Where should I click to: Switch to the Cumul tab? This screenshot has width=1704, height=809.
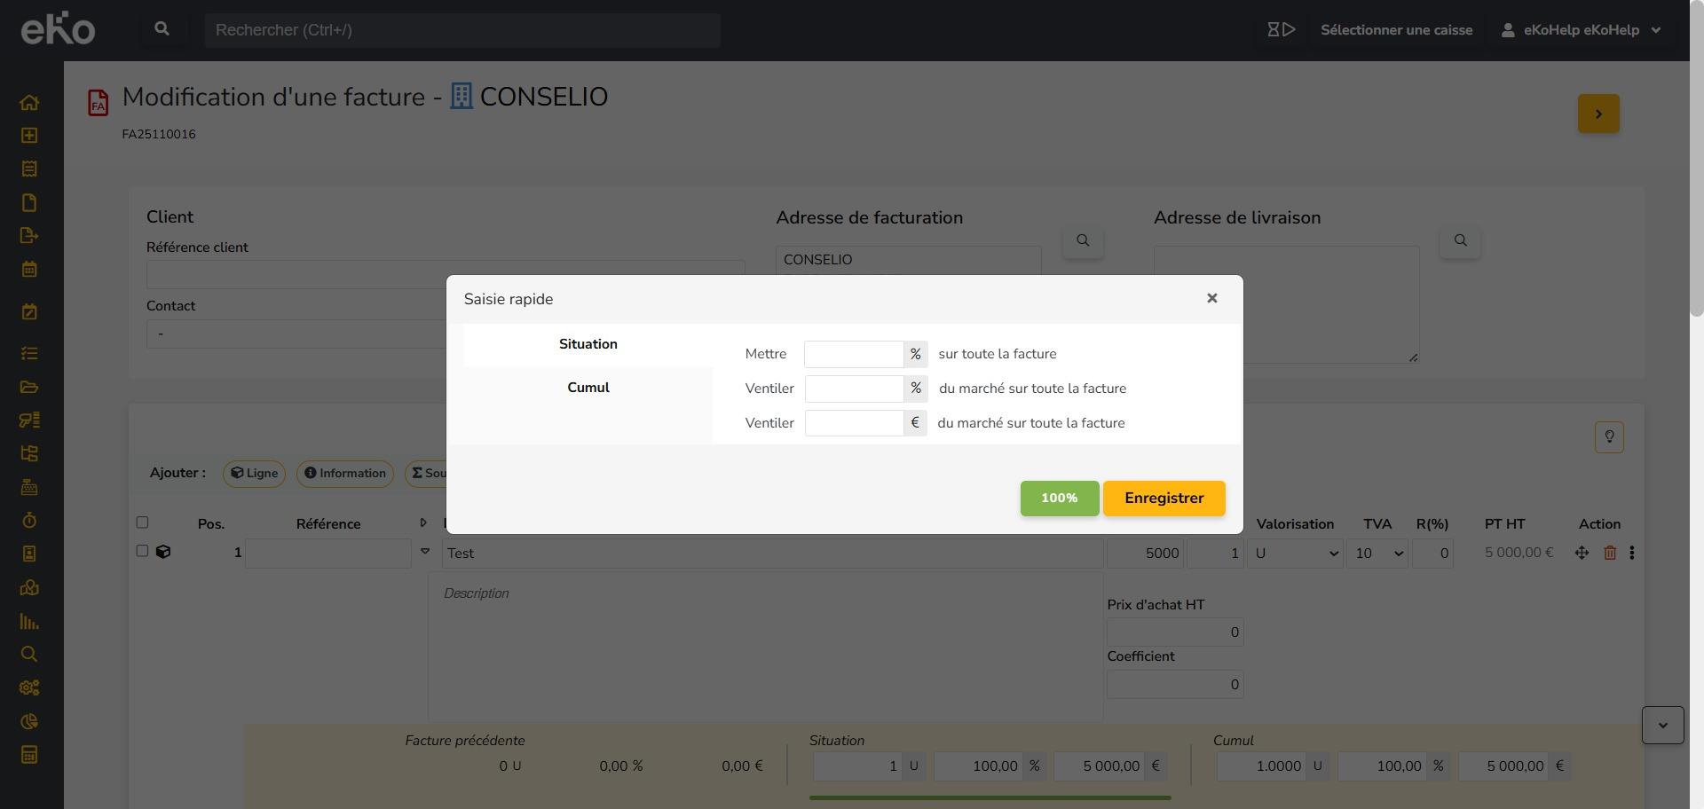(588, 389)
